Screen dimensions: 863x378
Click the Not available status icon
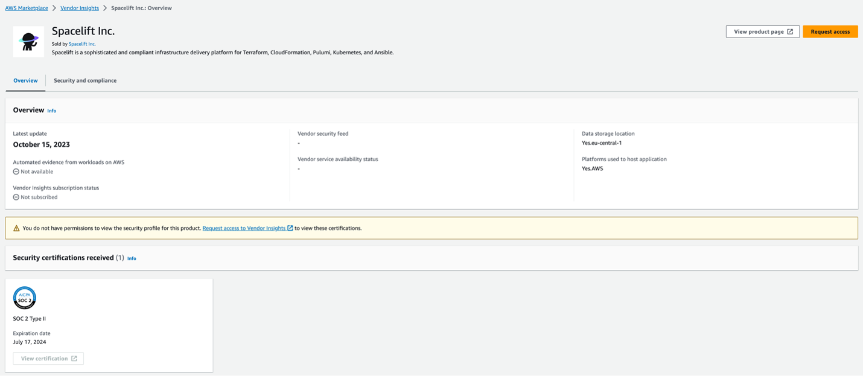[16, 171]
